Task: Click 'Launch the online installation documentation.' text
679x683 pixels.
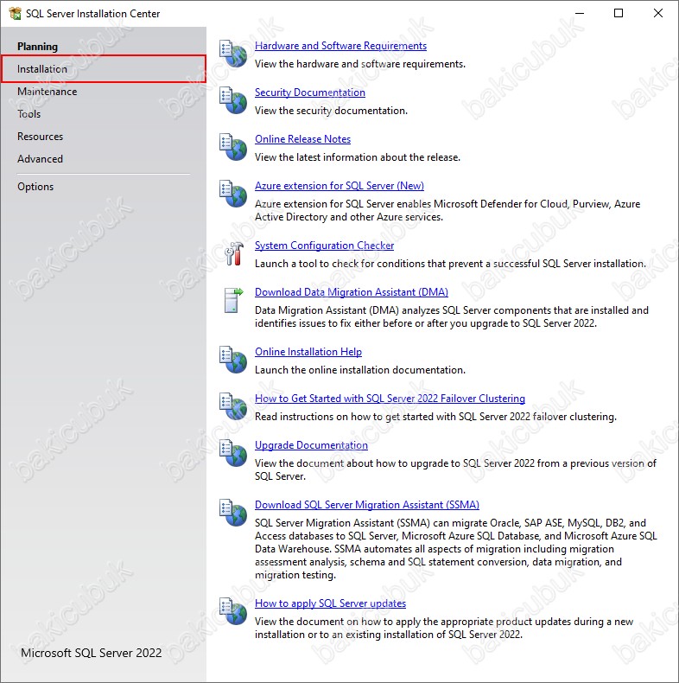Action: (x=360, y=370)
